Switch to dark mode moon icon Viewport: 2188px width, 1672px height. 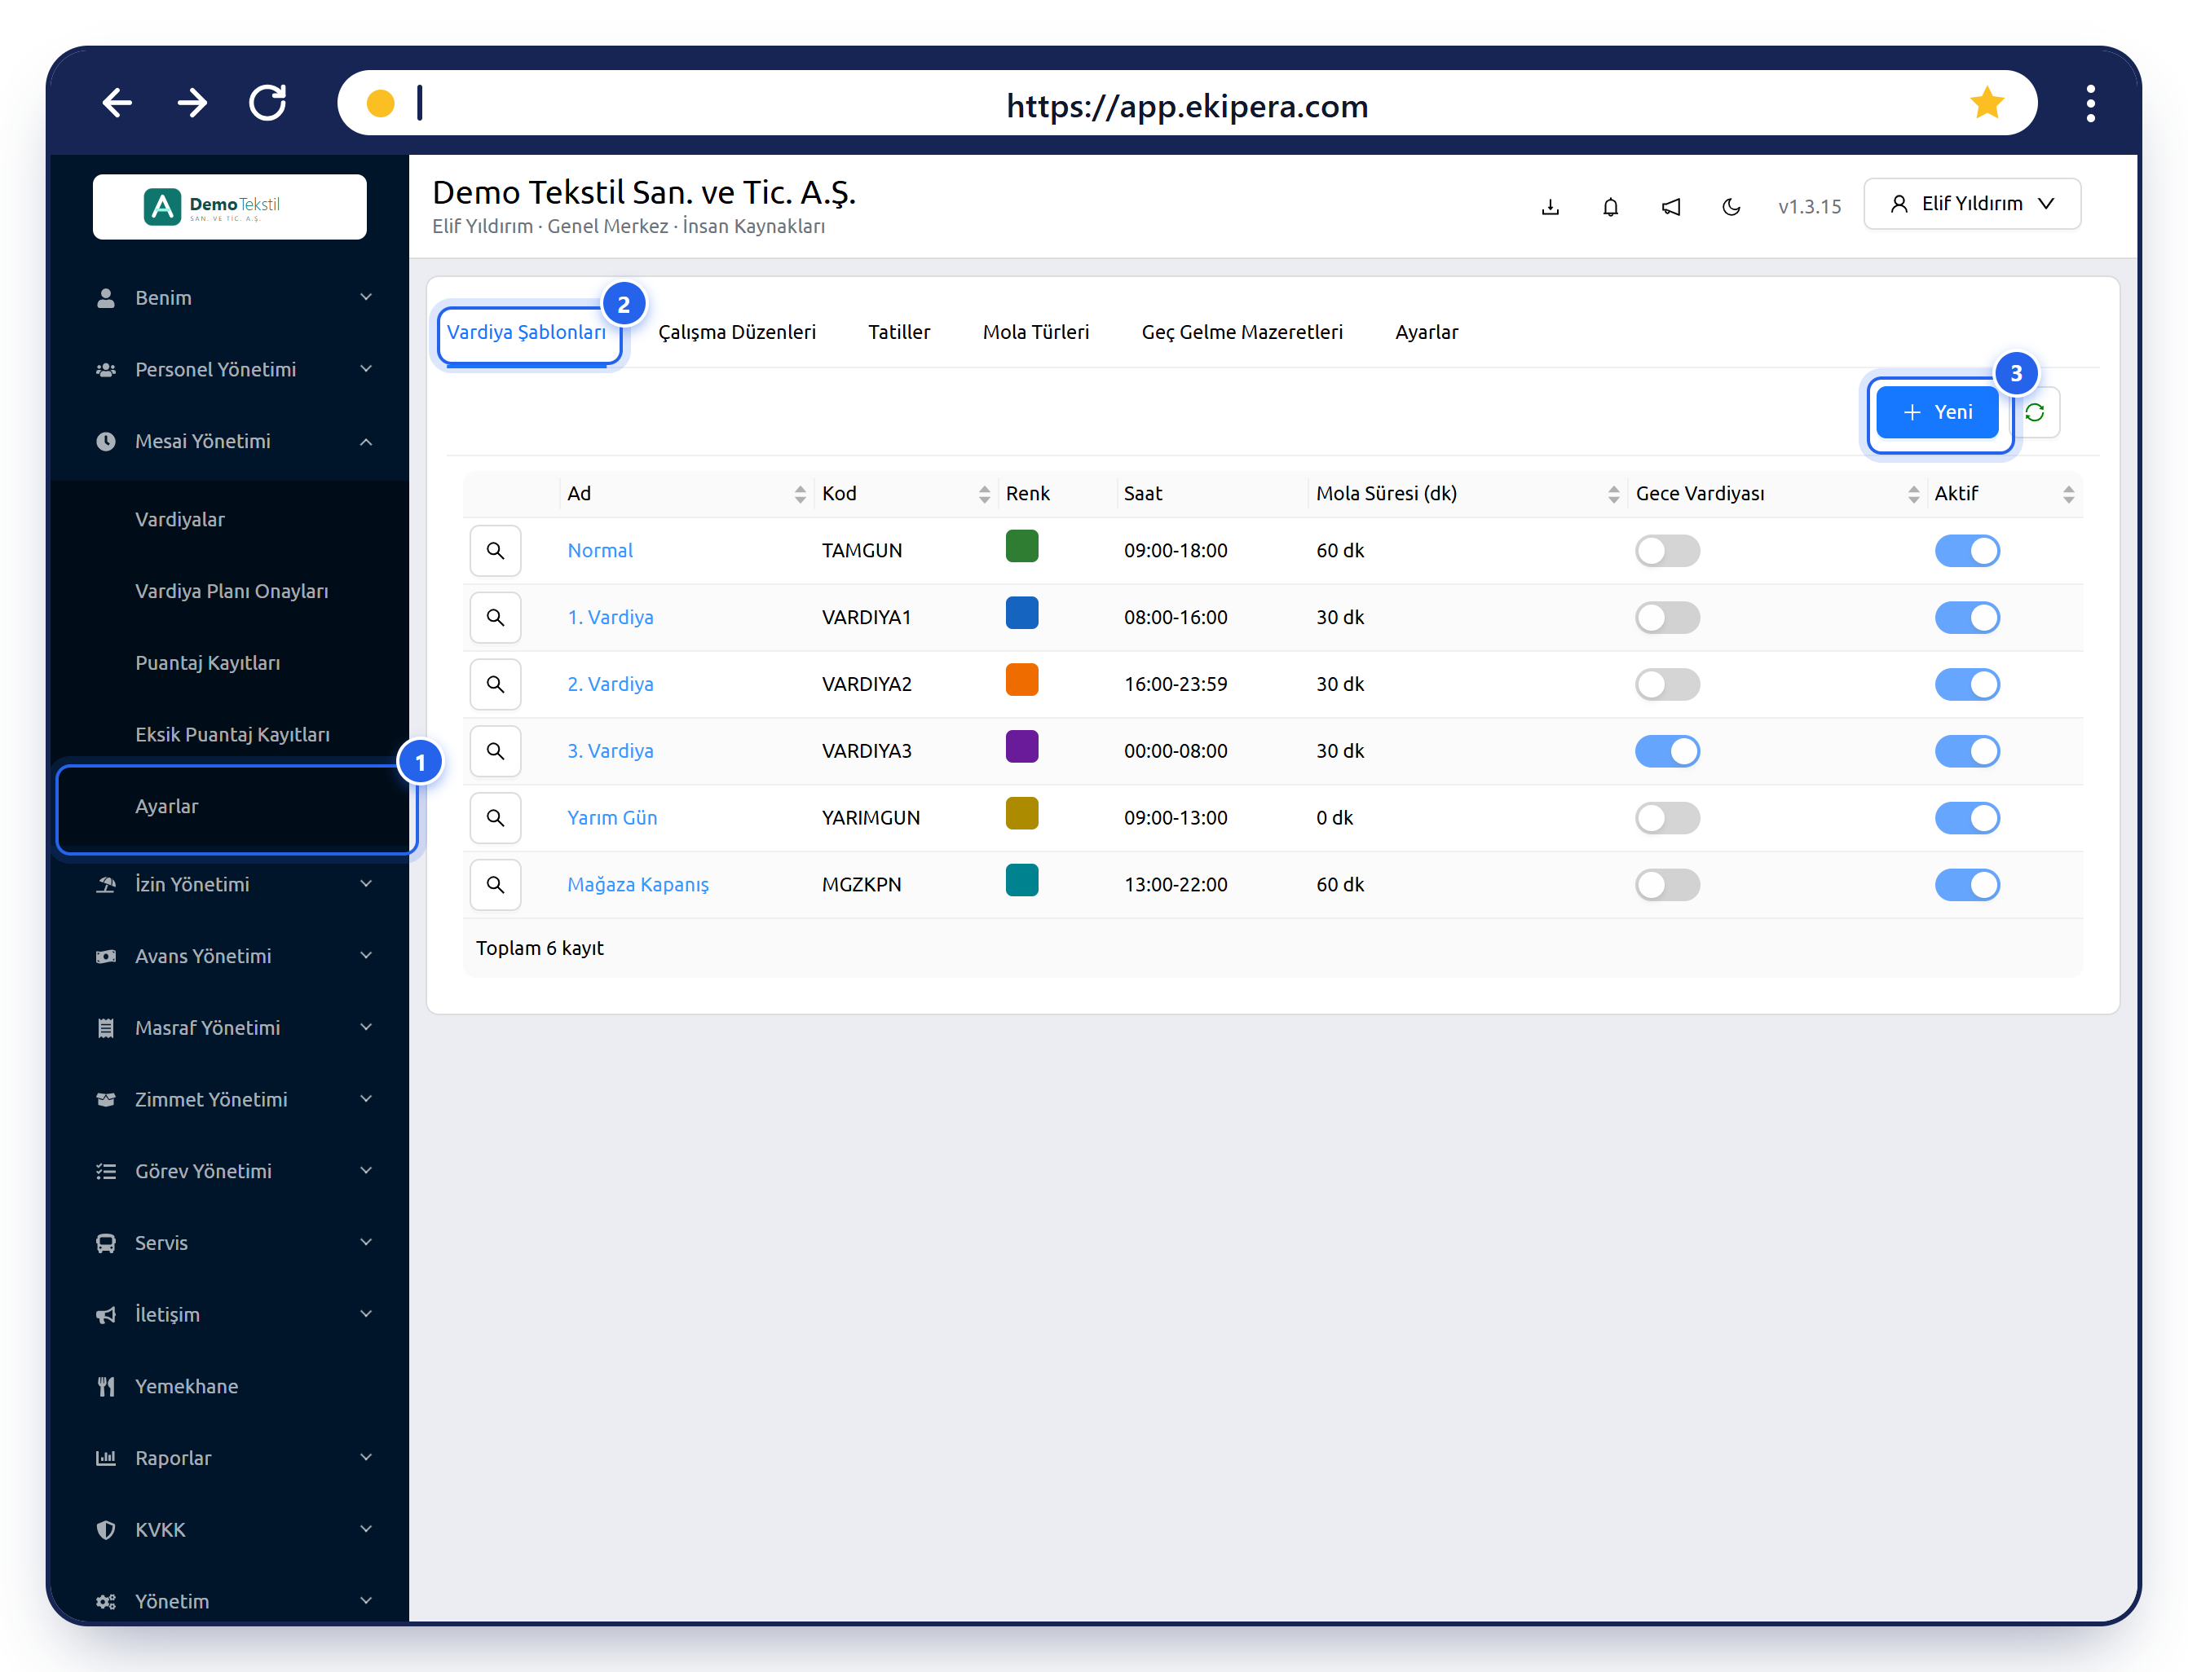1732,207
